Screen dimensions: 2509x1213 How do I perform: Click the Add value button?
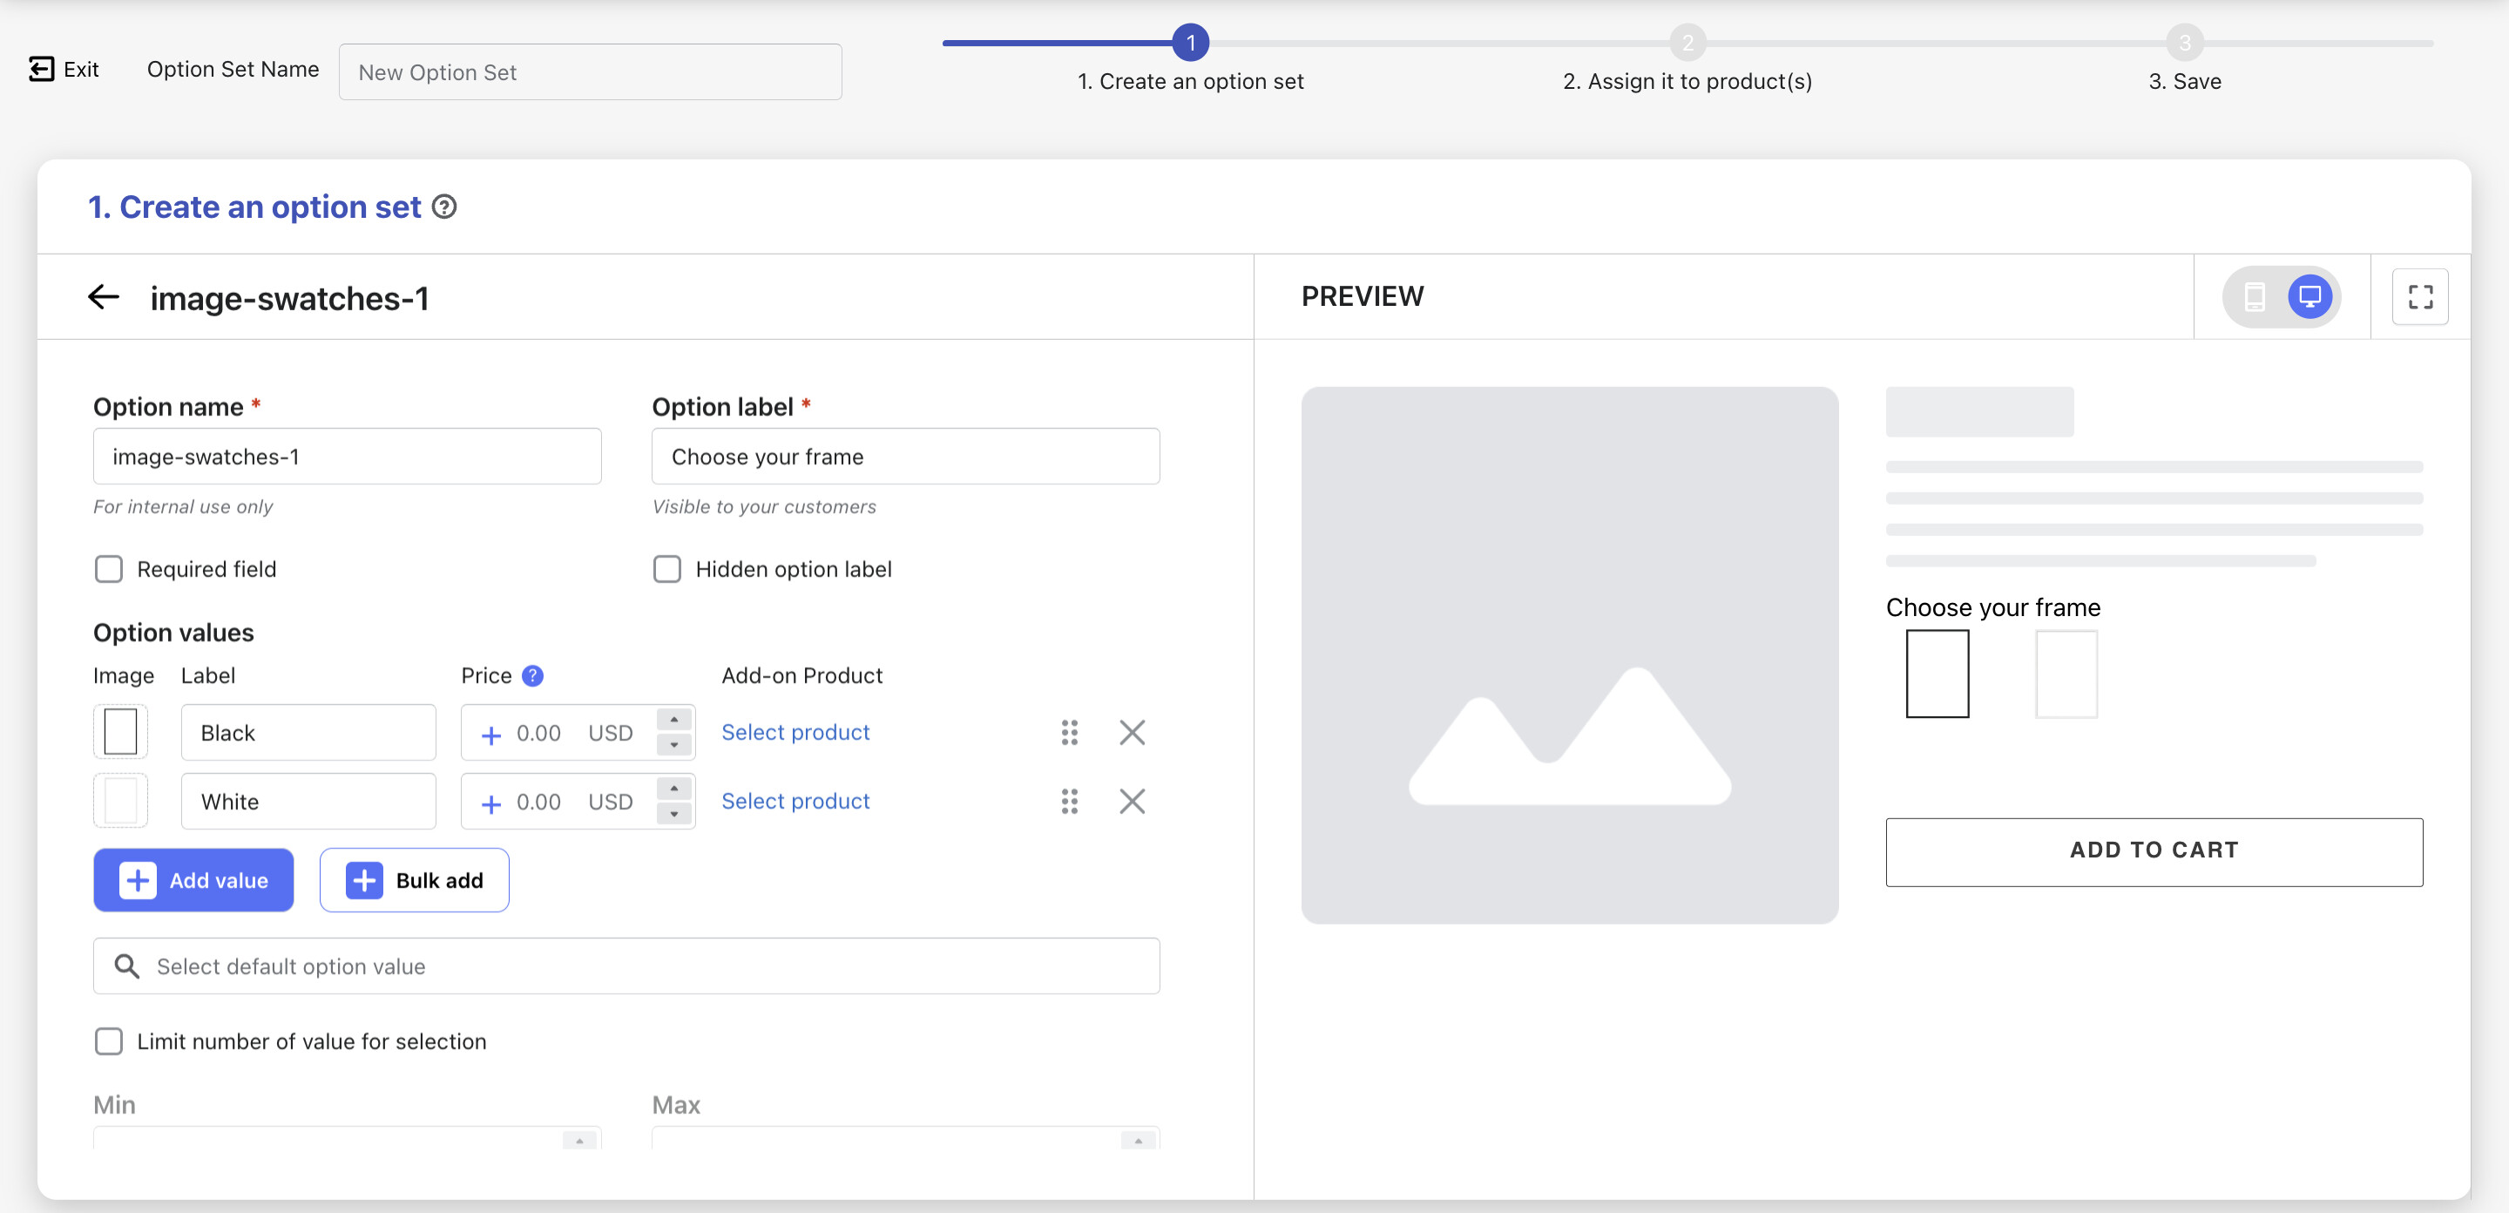tap(193, 880)
